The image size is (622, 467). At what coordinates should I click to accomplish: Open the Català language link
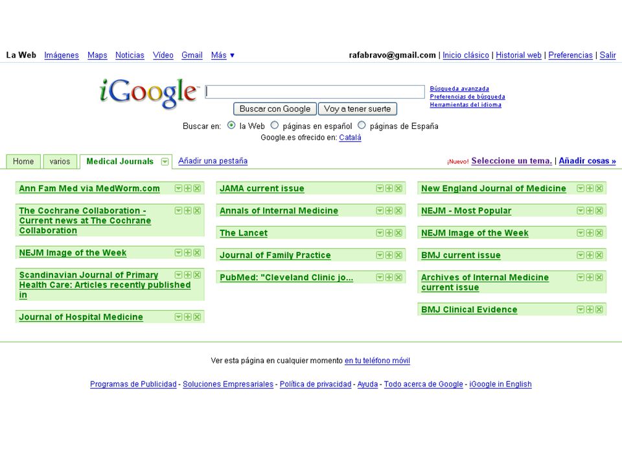coord(350,138)
